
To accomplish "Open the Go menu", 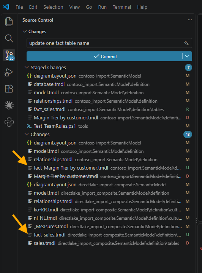I will (89, 7).
